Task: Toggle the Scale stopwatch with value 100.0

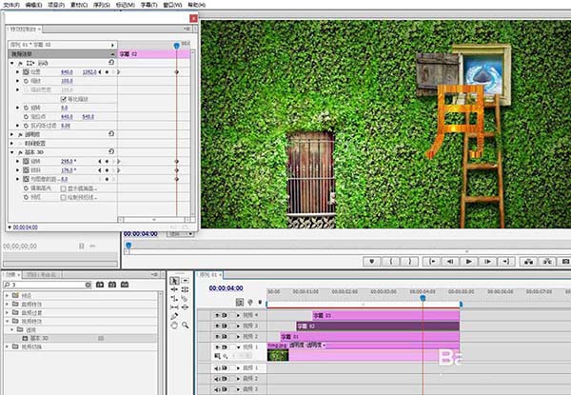Action: pos(26,81)
